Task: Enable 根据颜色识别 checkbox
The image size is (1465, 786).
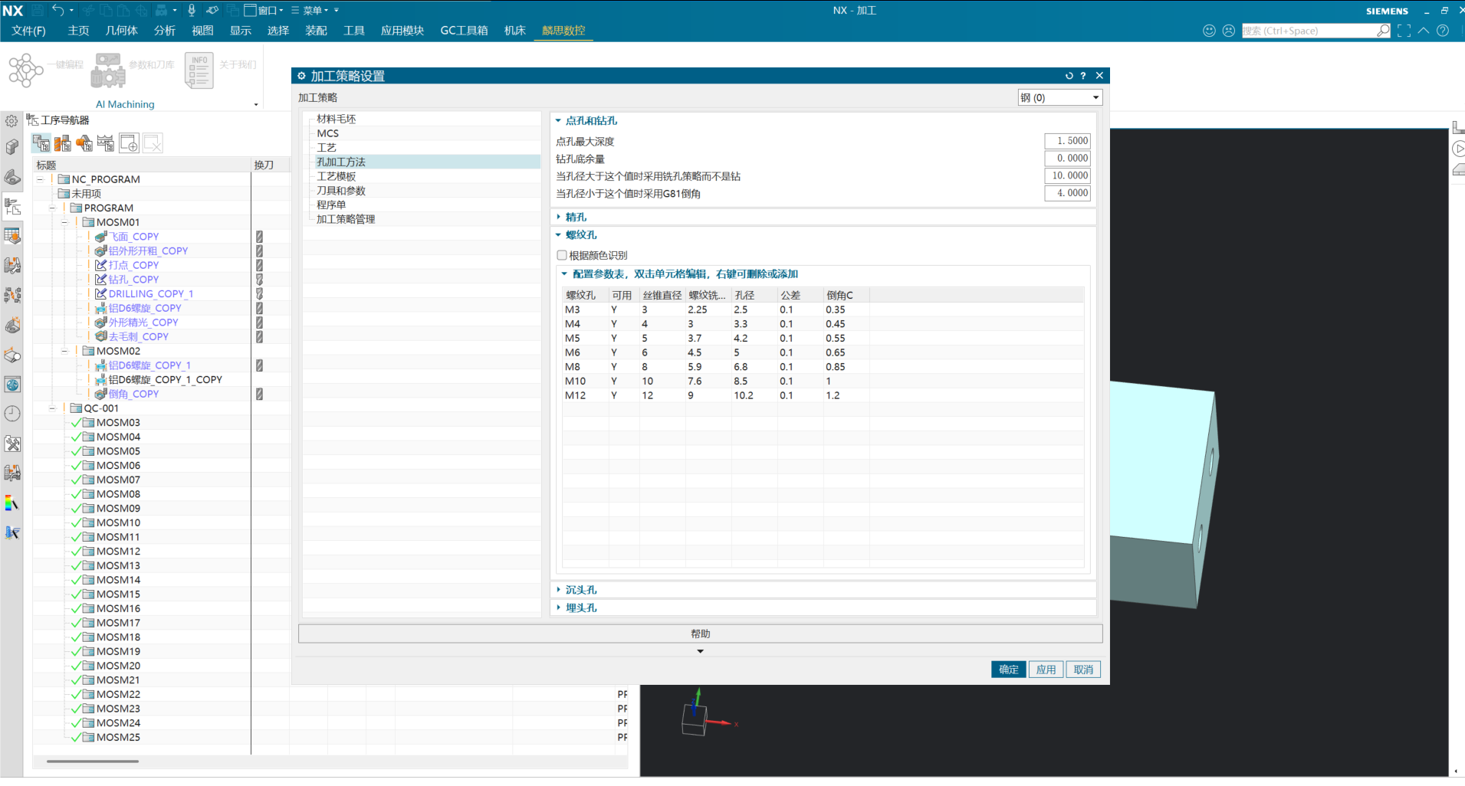Action: coord(562,255)
